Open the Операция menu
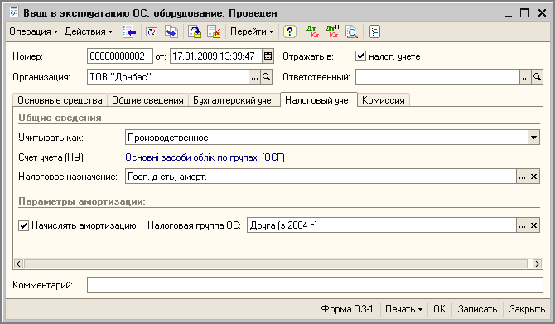The width and height of the screenshot is (555, 324). pyautogui.click(x=33, y=31)
